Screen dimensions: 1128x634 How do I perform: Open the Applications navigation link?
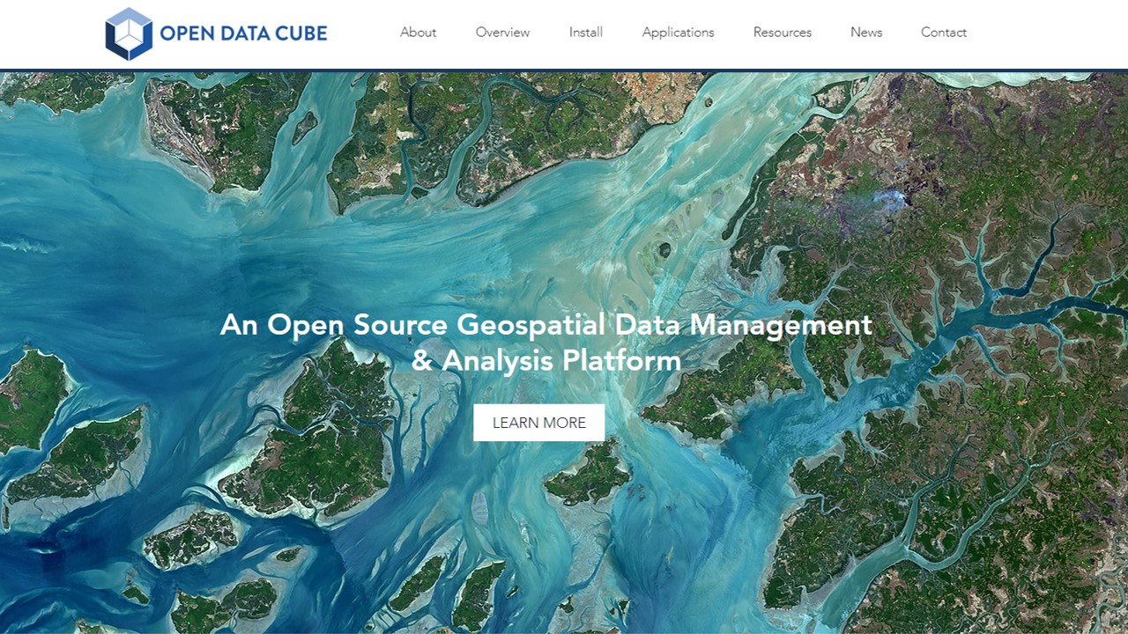(x=678, y=33)
